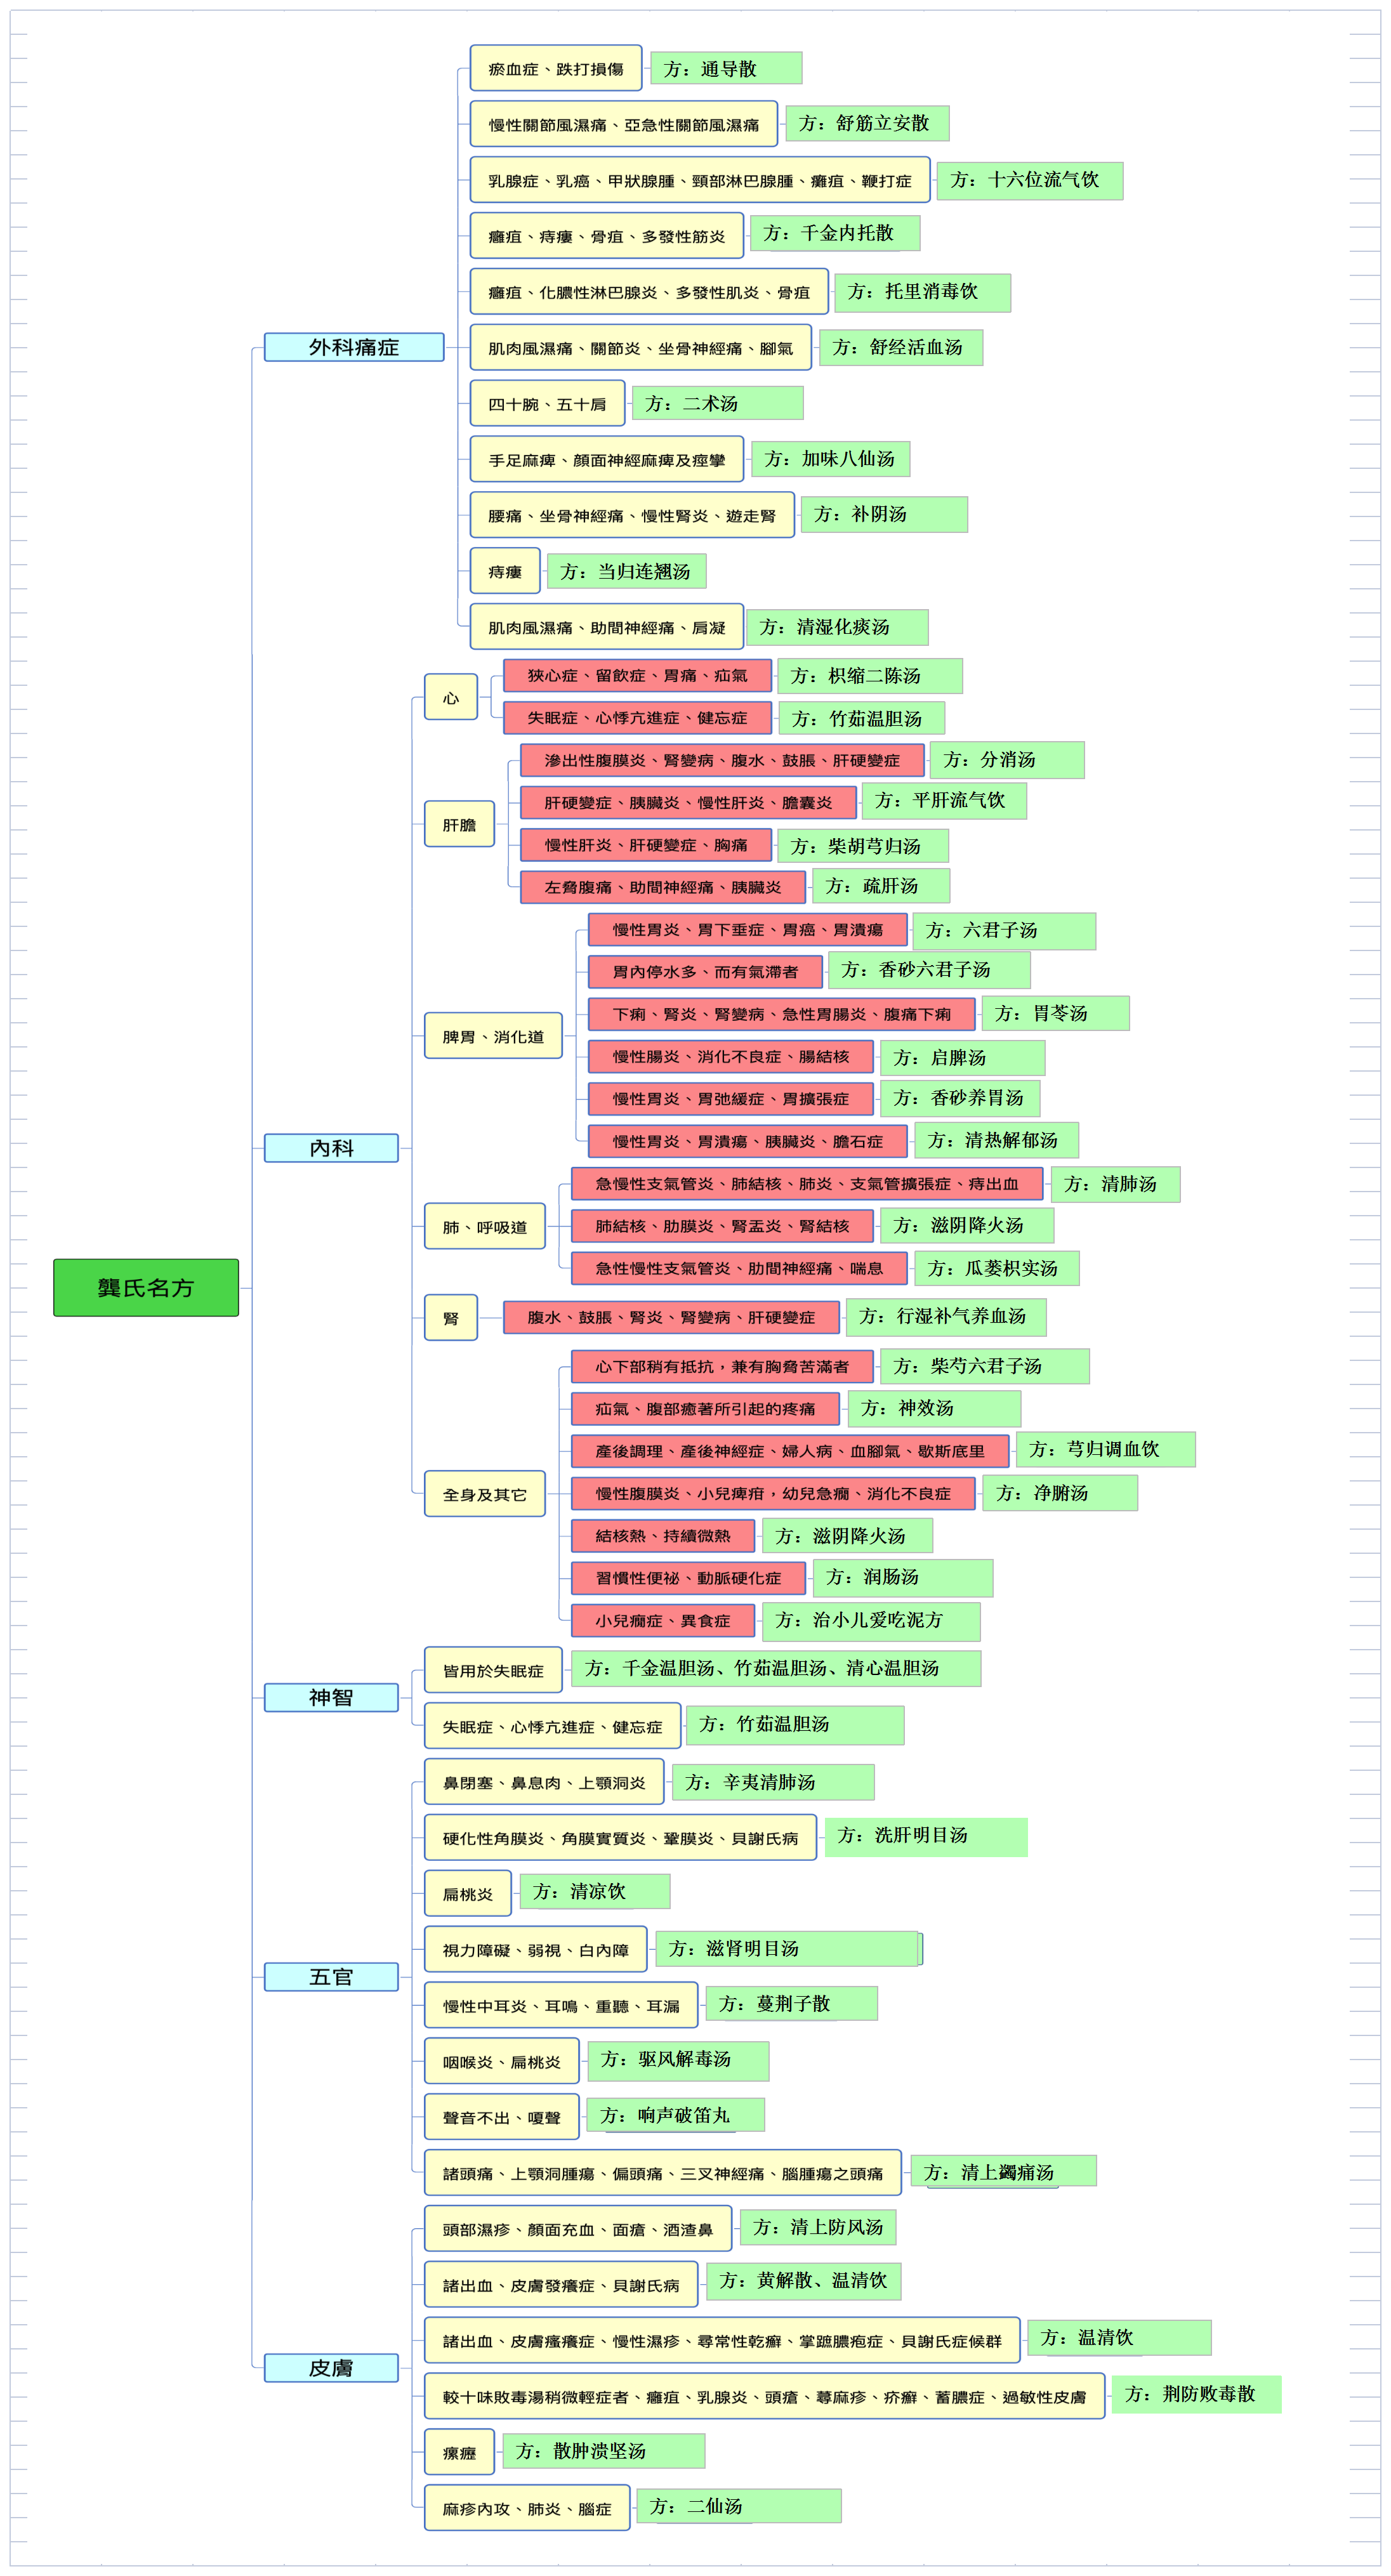1391x2576 pixels.
Task: Select the 方:柴芍六君子汤 formula node
Action: (x=985, y=1366)
